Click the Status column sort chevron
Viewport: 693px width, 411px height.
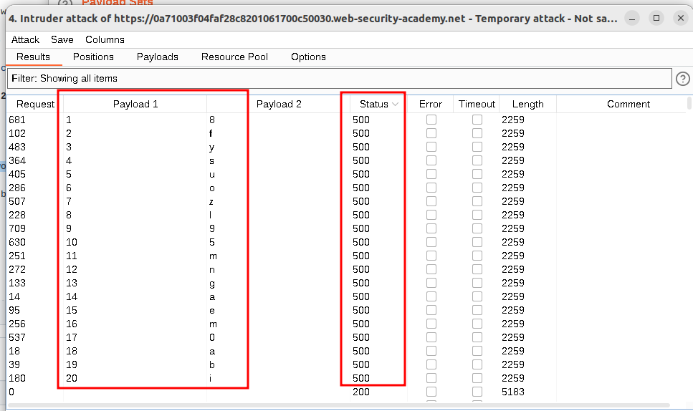coord(395,105)
